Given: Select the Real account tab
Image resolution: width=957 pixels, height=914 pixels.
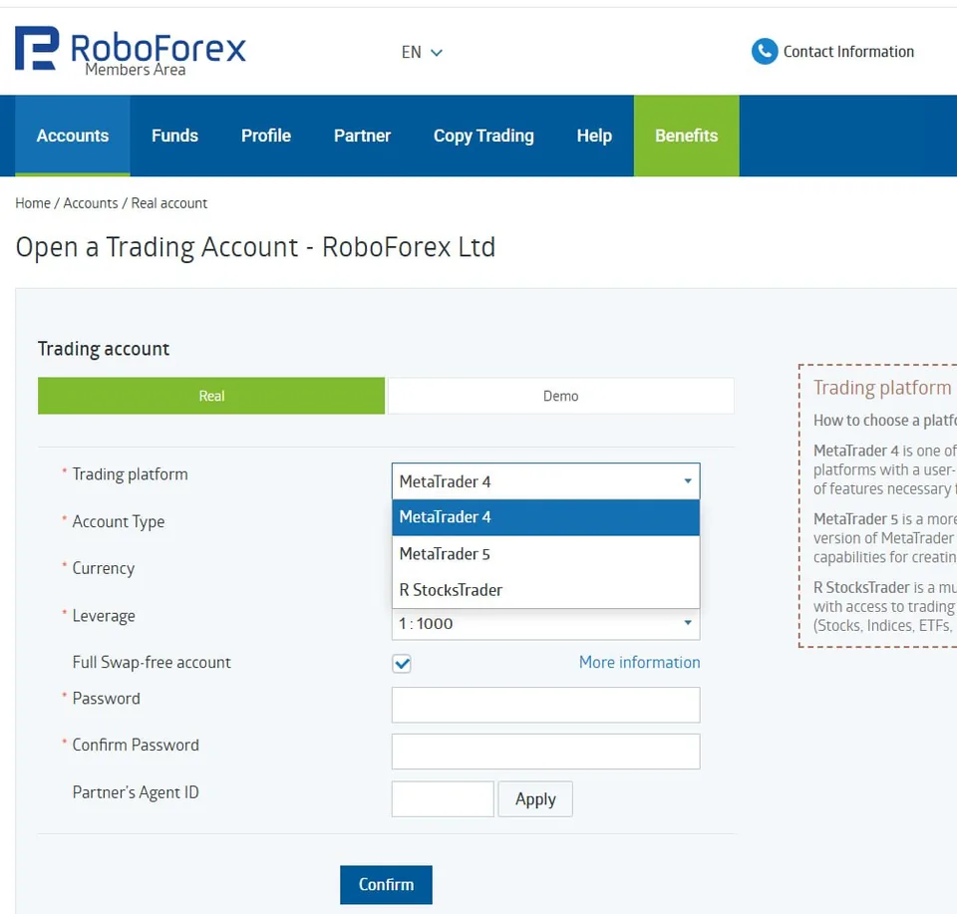Looking at the screenshot, I should [211, 396].
